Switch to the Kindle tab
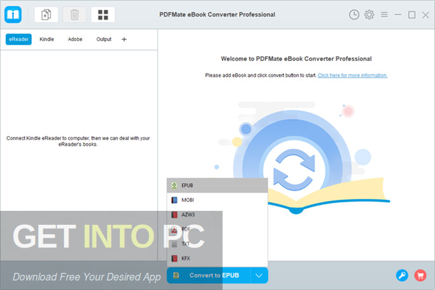 [x=47, y=39]
